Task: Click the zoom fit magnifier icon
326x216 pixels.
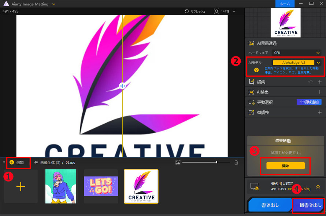Action: click(217, 11)
